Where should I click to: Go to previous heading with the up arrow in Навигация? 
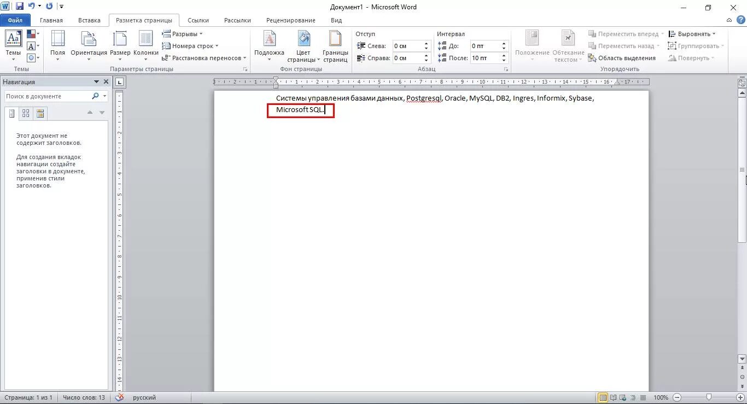(x=90, y=112)
